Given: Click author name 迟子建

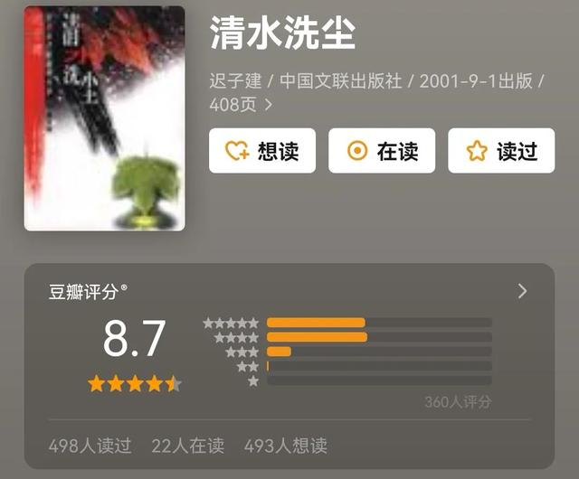Looking at the screenshot, I should tap(235, 80).
